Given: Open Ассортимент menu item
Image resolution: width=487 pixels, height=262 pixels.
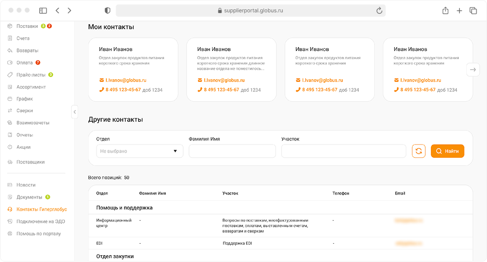Looking at the screenshot, I should pyautogui.click(x=31, y=87).
